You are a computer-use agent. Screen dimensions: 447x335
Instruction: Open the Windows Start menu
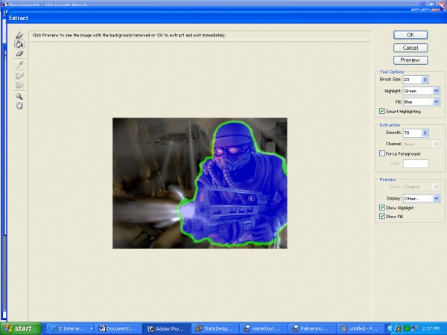(x=21, y=328)
